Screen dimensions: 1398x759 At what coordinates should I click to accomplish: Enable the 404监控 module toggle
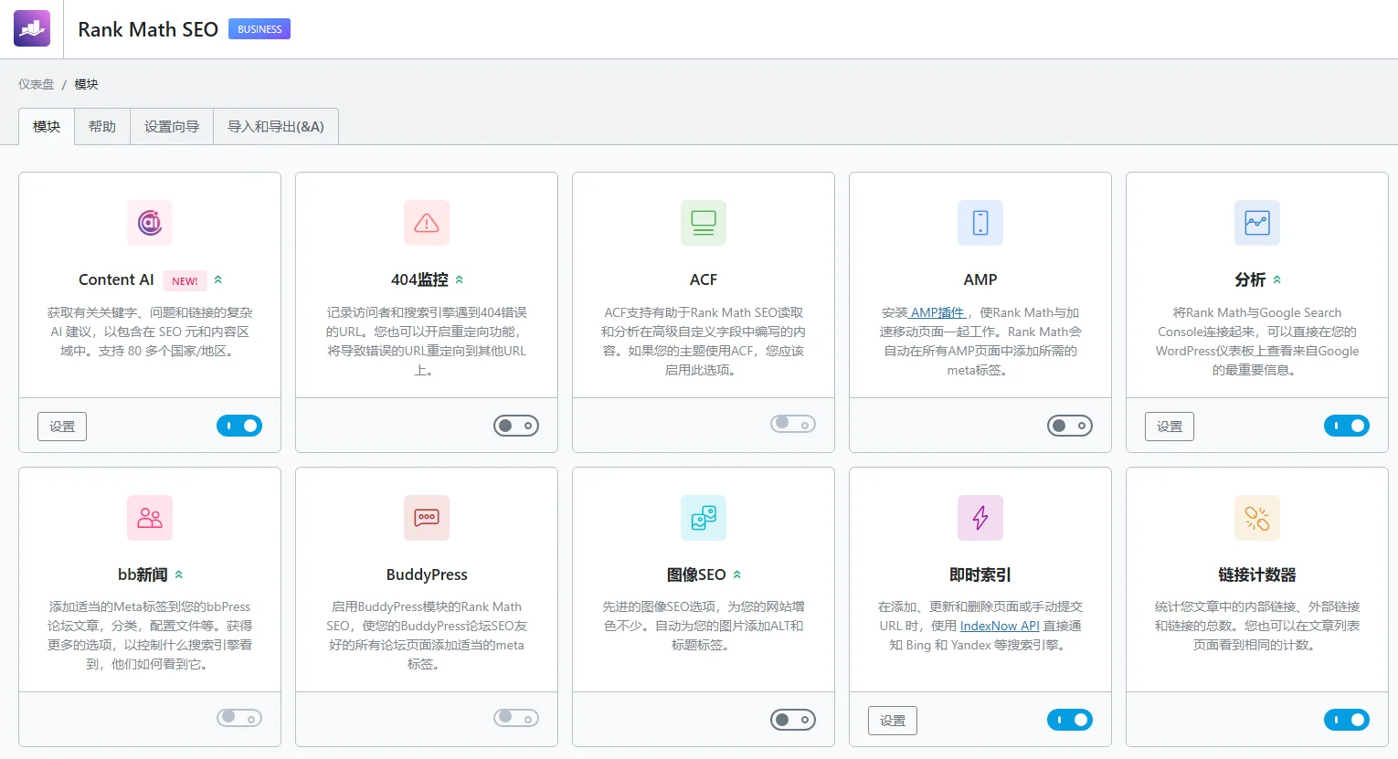(x=515, y=425)
